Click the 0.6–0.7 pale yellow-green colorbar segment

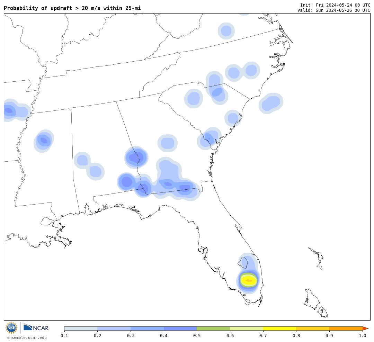pyautogui.click(x=247, y=328)
